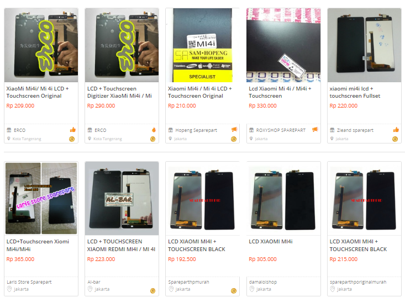
Task: Open the damaiolshop seller link
Action: pos(263,282)
